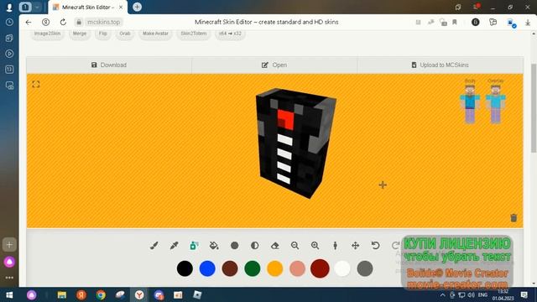Open the three-dots sidebar menu
537x302 pixels.
point(9,278)
